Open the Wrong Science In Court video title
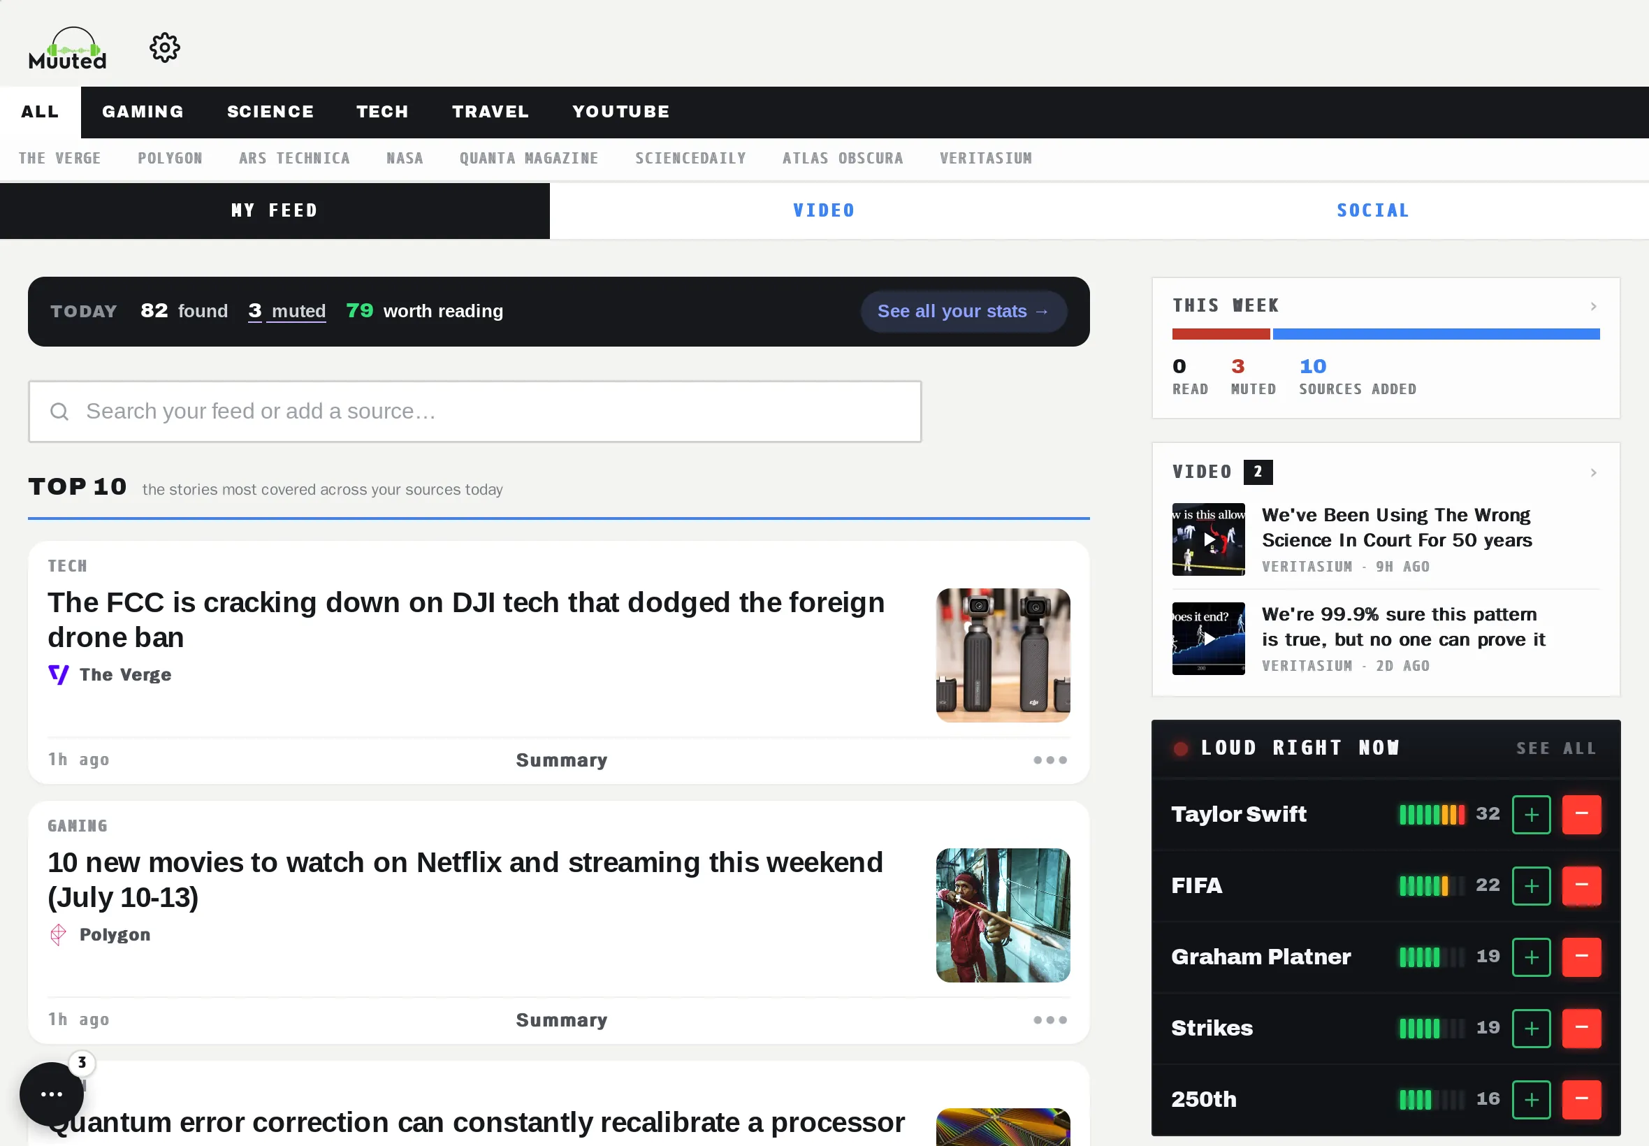 [x=1397, y=528]
